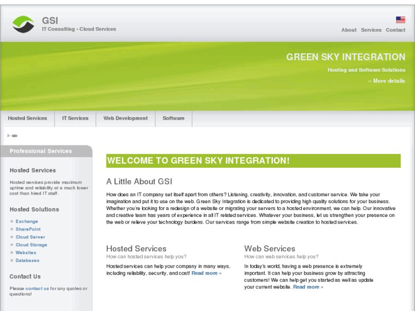This screenshot has height=311, width=415.
Task: Click 'How can hosted services help you?' subtitle
Action: click(146, 257)
